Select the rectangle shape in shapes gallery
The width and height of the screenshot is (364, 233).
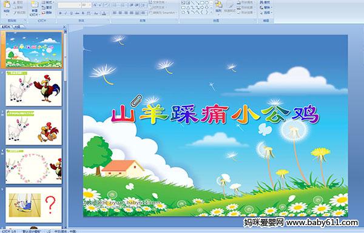[x=202, y=3]
